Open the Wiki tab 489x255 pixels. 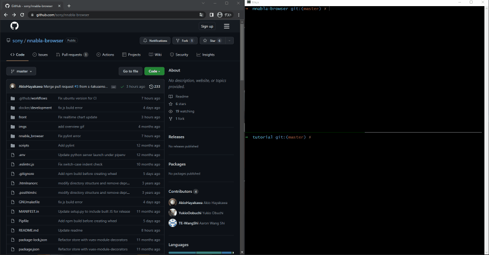point(155,55)
